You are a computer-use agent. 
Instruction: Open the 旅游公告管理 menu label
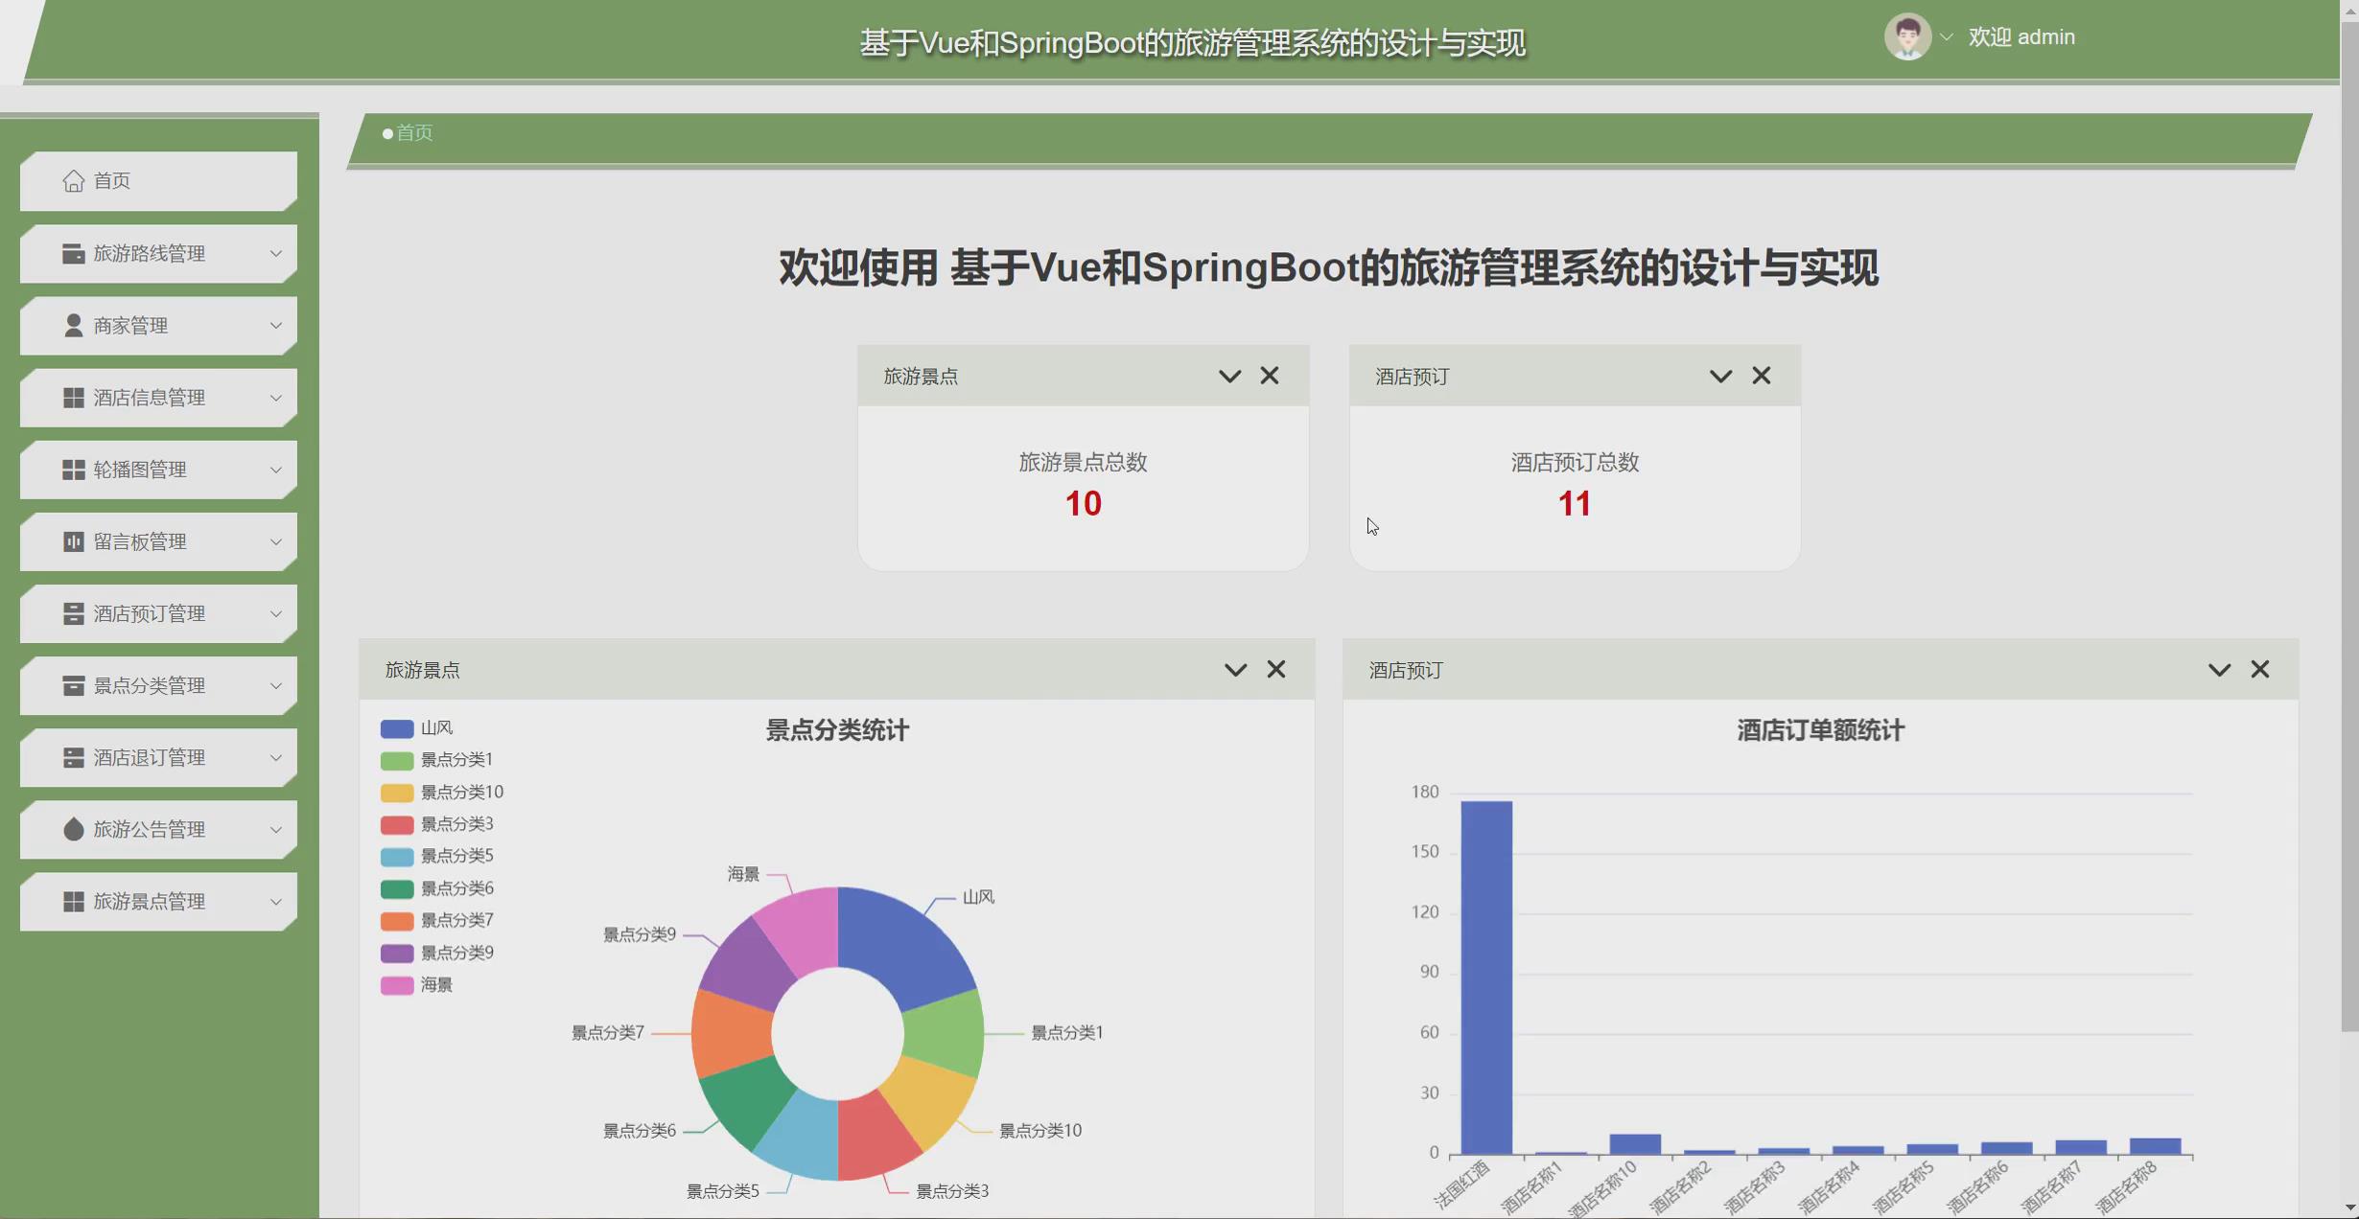click(x=150, y=829)
